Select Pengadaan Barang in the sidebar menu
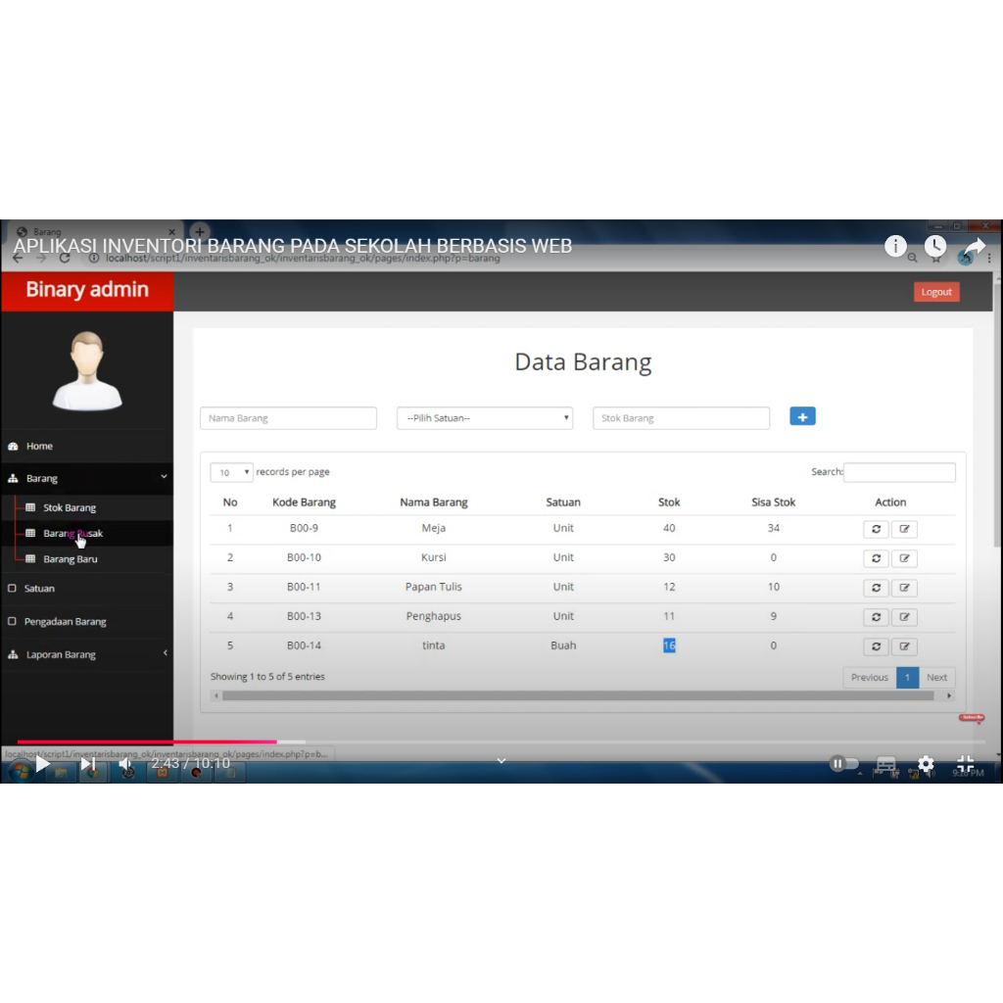1003x1003 pixels. 65,622
